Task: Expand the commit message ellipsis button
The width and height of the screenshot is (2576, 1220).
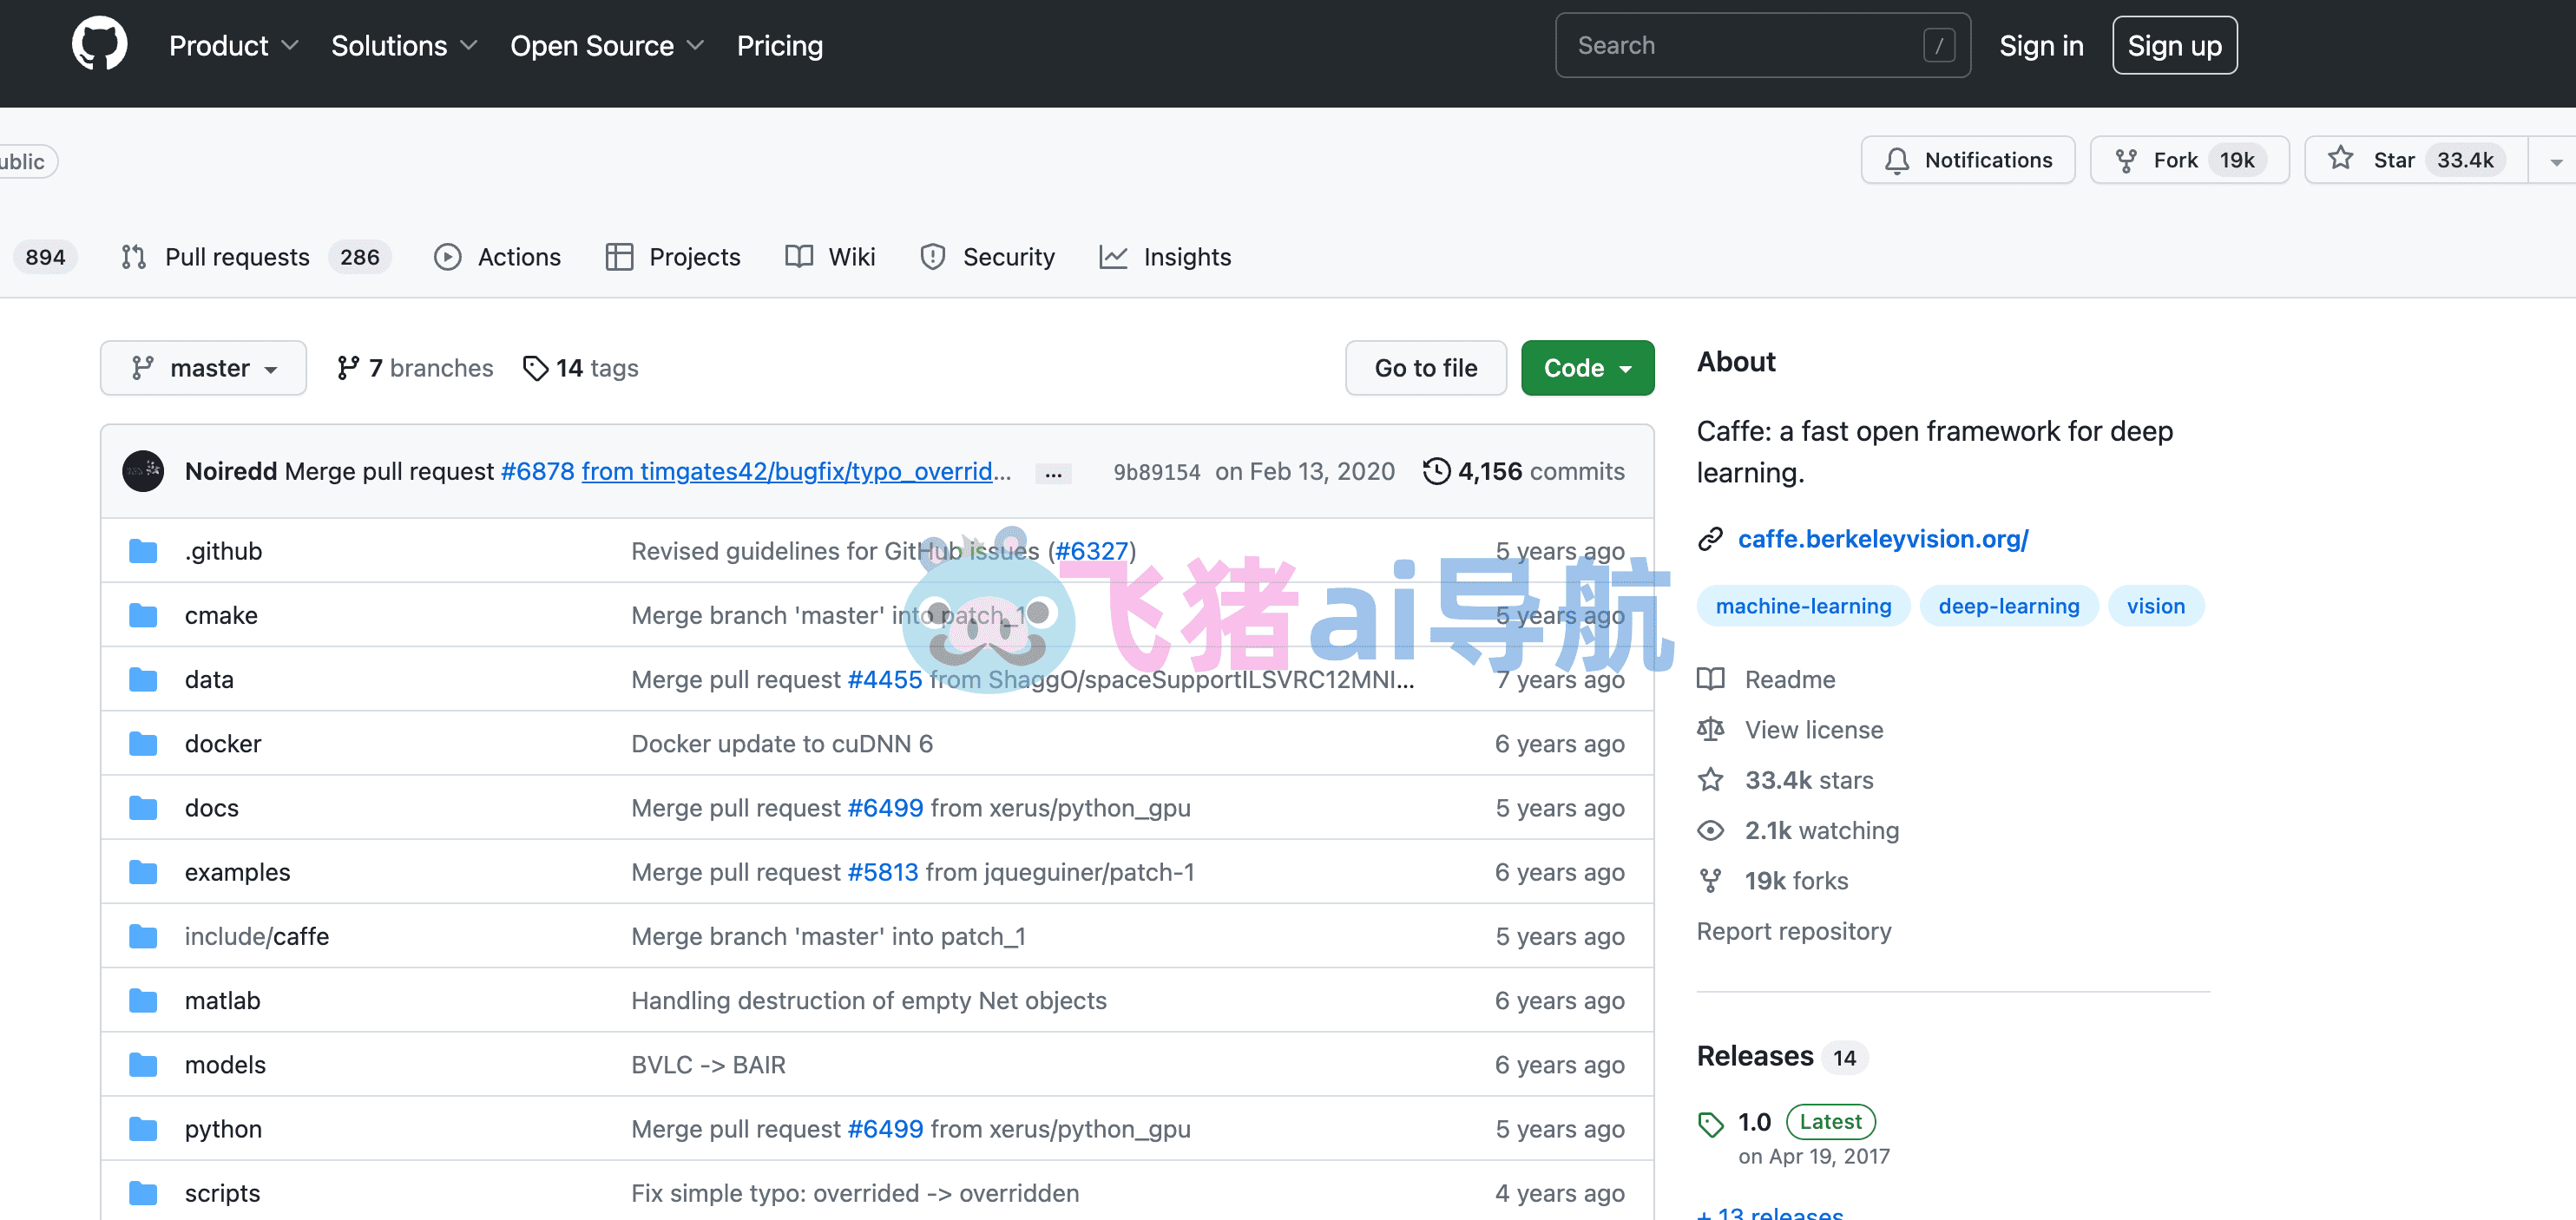Action: (1053, 473)
